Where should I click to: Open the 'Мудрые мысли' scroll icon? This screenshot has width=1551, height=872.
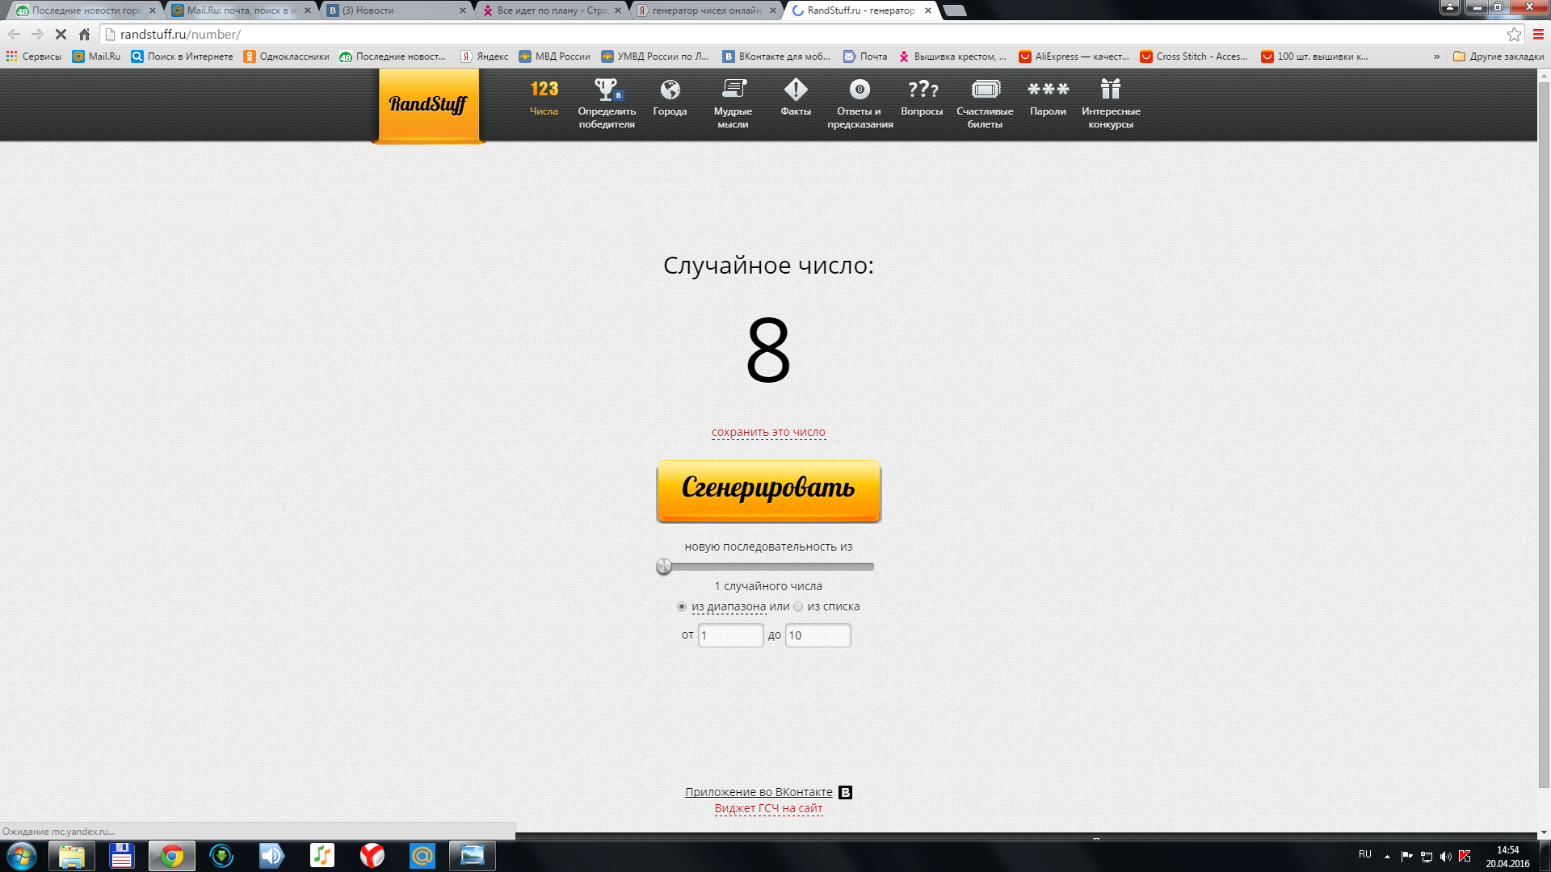point(733,90)
